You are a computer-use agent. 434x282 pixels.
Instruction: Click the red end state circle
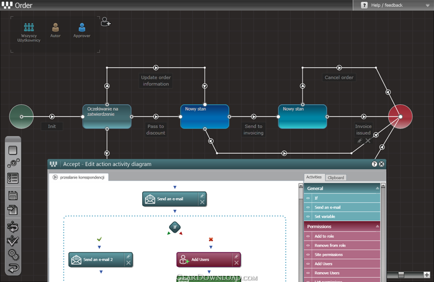[400, 117]
